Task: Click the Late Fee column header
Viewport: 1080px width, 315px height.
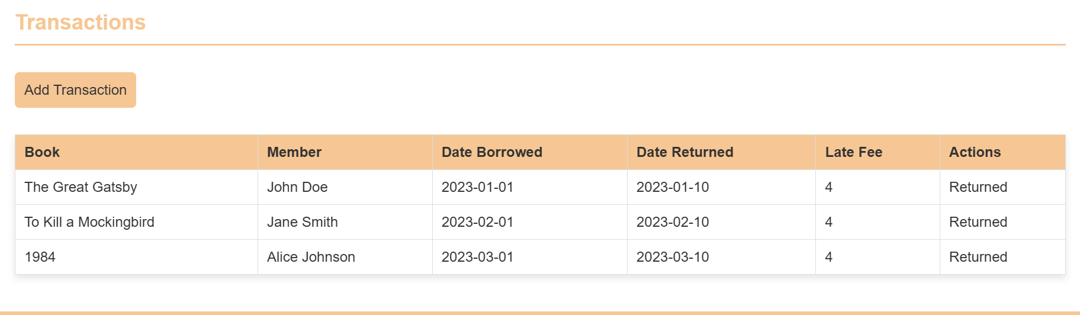Action: pos(853,152)
